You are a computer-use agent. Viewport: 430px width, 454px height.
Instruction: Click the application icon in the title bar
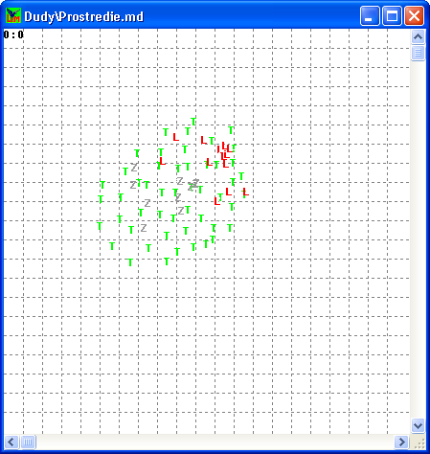(x=13, y=15)
